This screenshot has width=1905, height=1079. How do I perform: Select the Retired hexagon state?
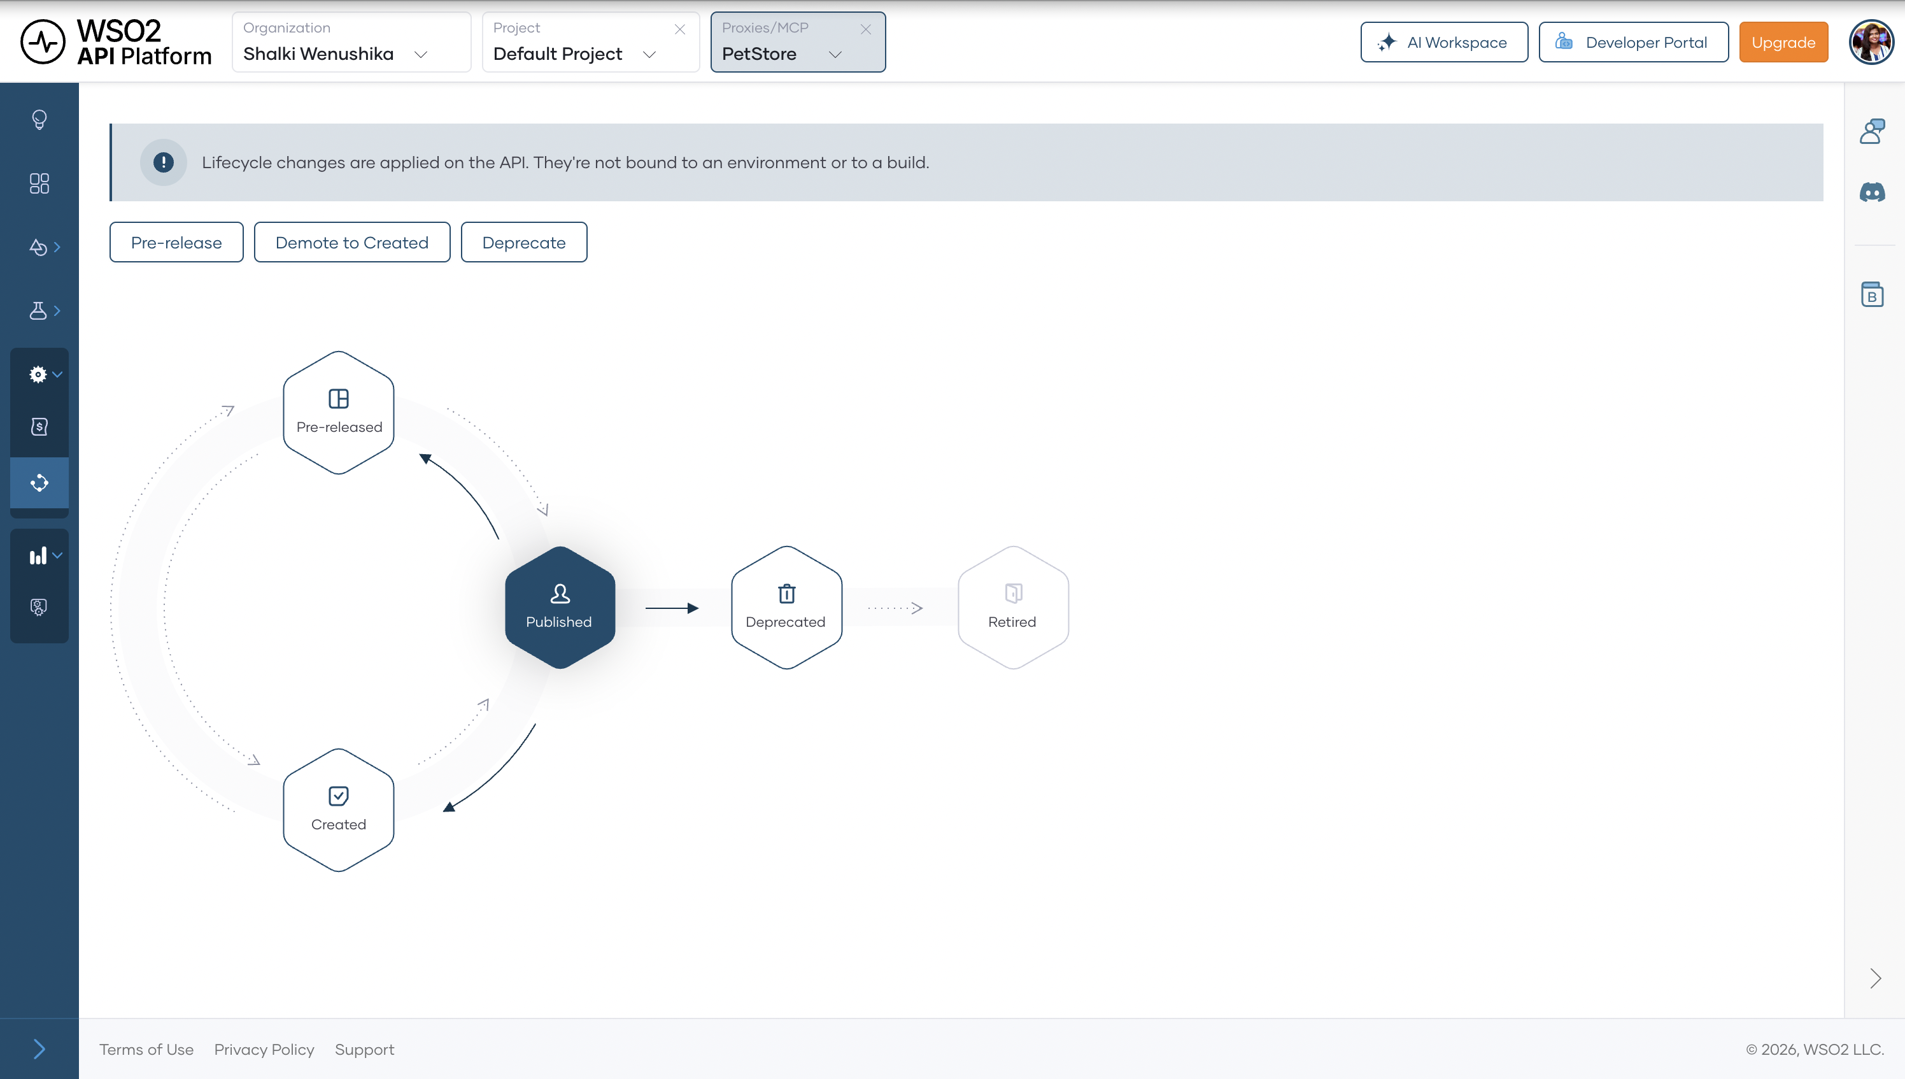click(1013, 608)
